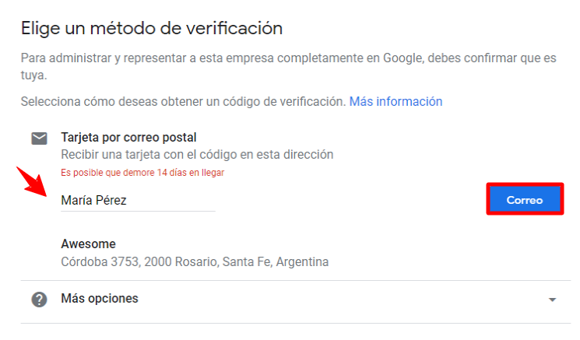Image resolution: width=580 pixels, height=340 pixels.
Task: Click the Para administrar y representar paragraph
Action: coord(289,67)
